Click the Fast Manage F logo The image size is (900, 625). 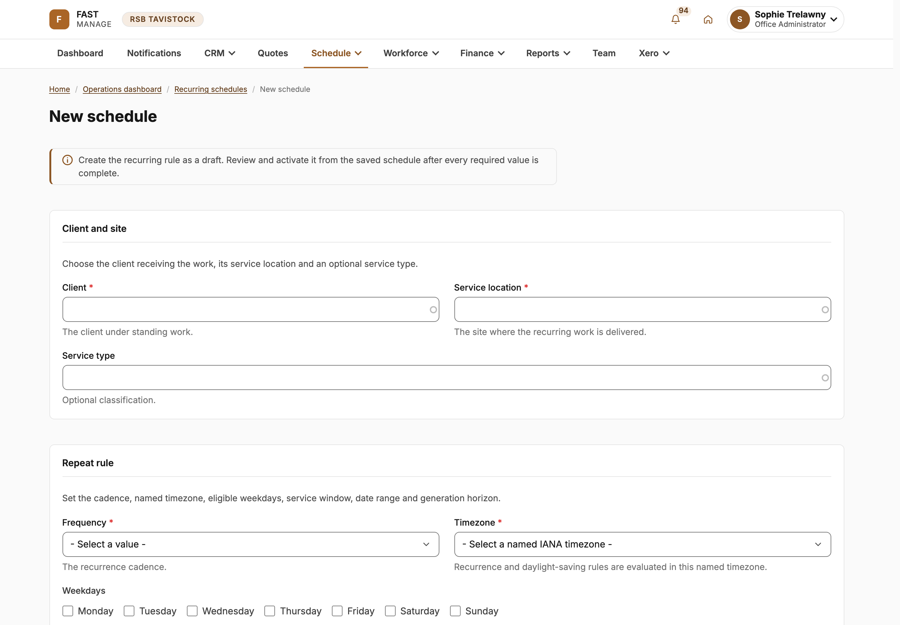coord(59,19)
